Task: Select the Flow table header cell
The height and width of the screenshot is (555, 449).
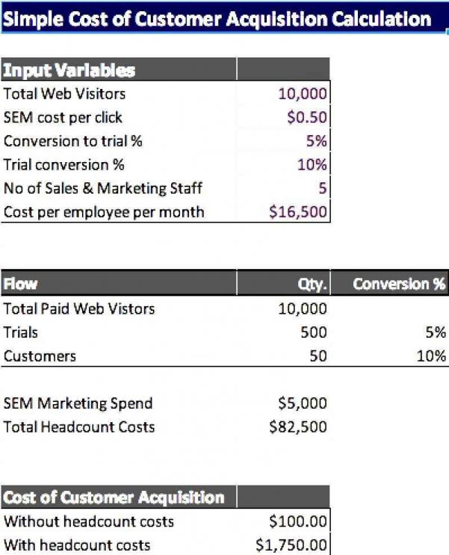Action: click(119, 283)
